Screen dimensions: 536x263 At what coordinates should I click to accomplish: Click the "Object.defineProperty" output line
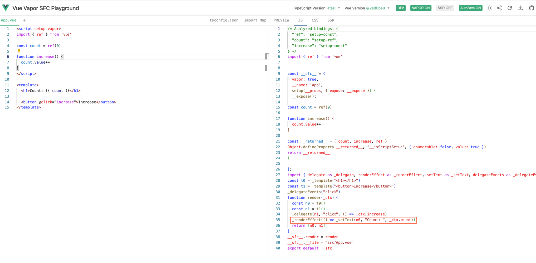tap(387, 147)
